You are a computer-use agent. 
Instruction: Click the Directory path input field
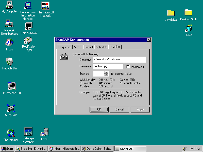point(119,60)
